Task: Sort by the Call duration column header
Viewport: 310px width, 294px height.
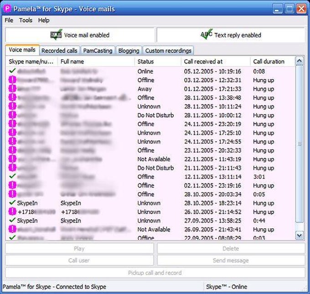Action: (x=273, y=62)
